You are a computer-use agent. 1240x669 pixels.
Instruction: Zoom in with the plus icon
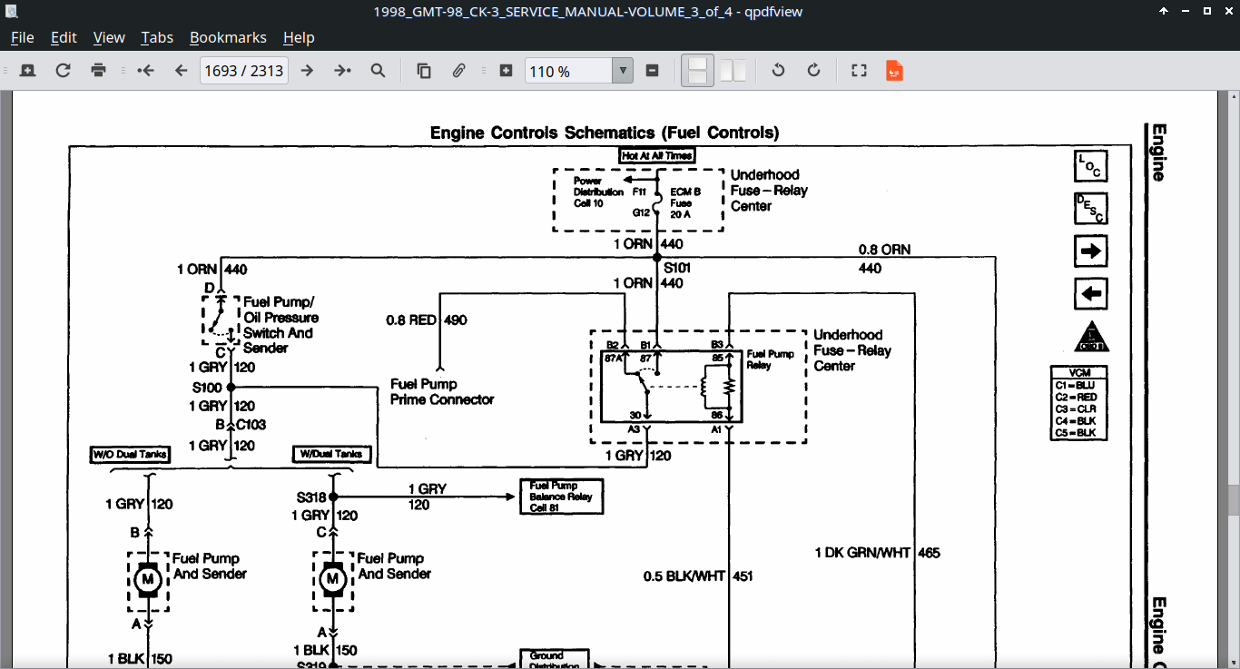tap(507, 71)
